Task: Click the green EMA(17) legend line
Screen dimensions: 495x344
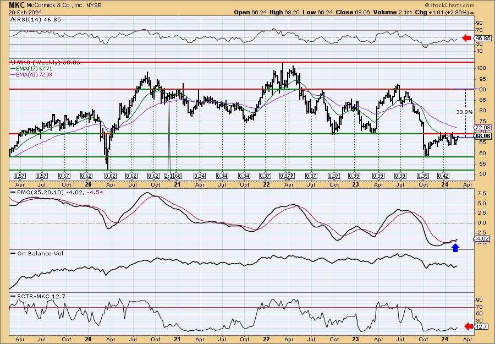Action: click(13, 69)
